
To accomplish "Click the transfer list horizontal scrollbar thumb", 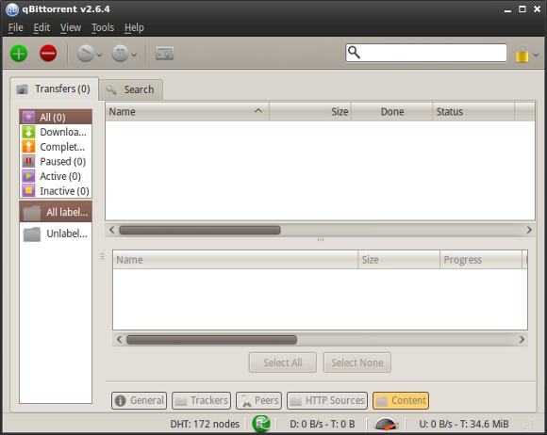I will pos(200,230).
